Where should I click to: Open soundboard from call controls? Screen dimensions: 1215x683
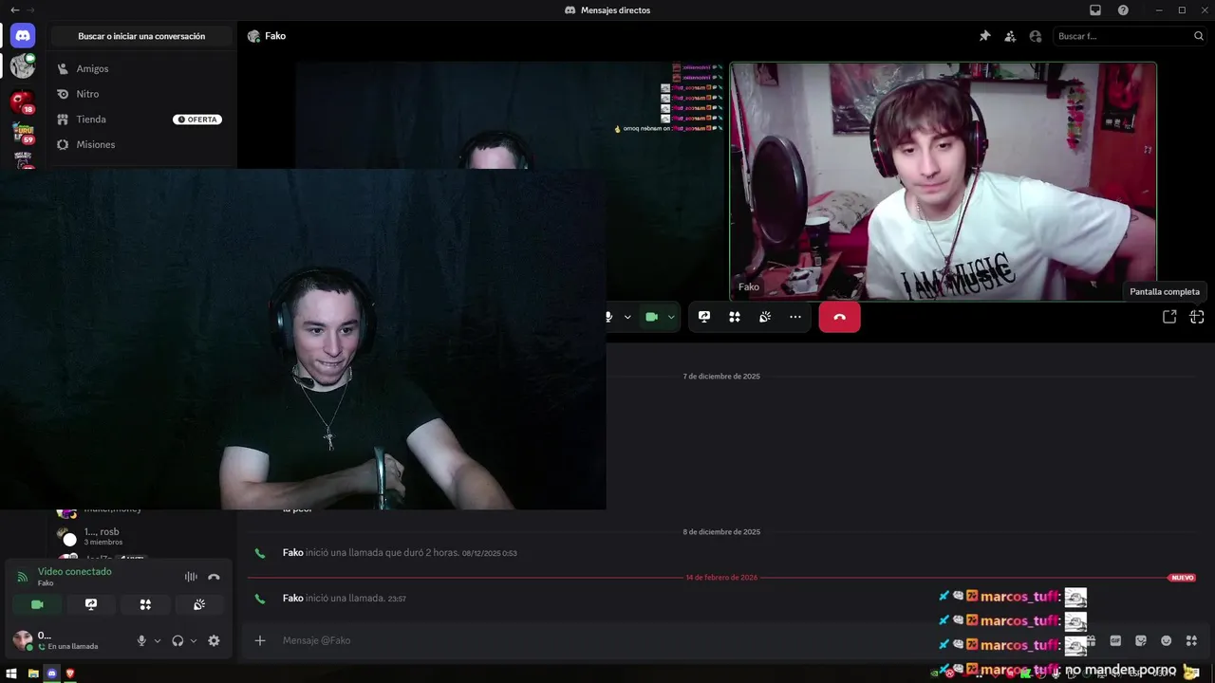(765, 317)
